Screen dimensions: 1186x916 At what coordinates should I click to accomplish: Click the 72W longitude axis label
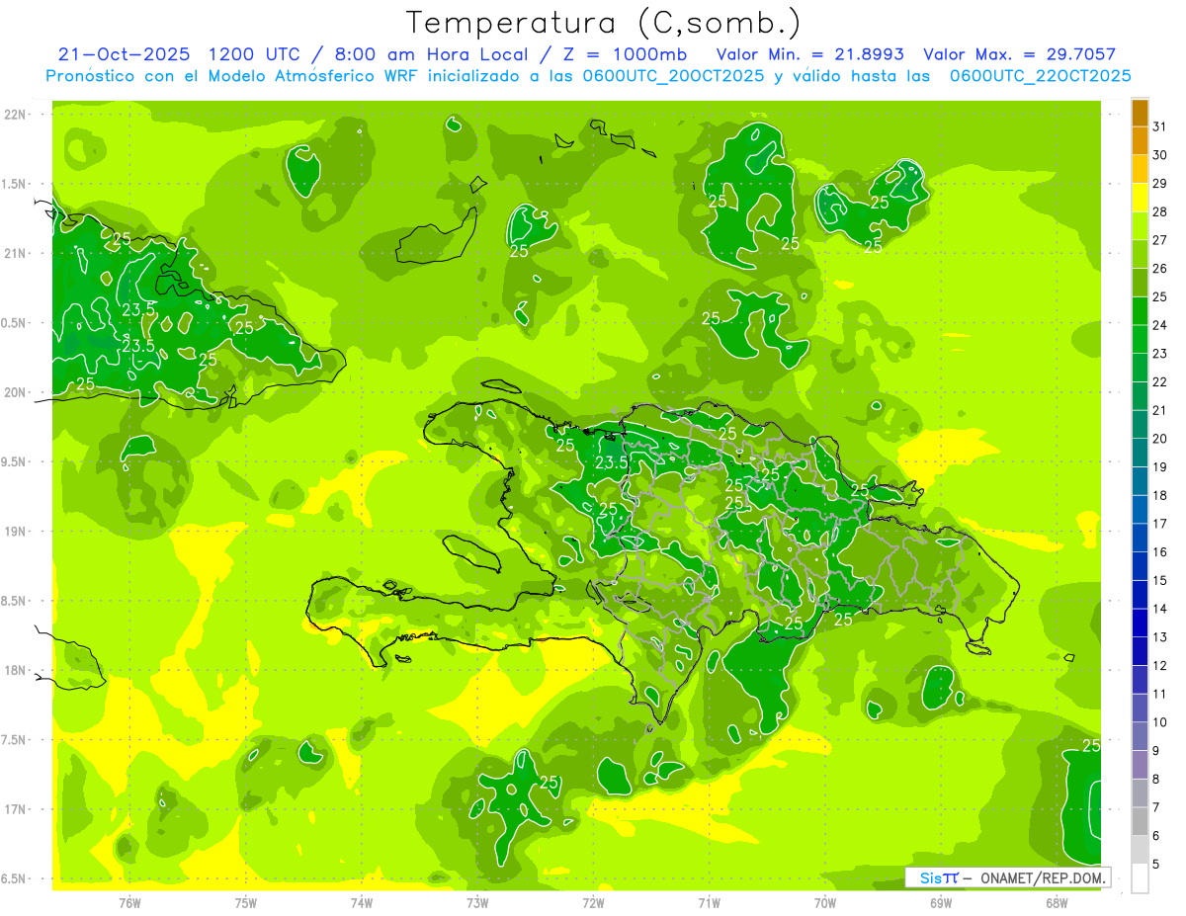[593, 902]
